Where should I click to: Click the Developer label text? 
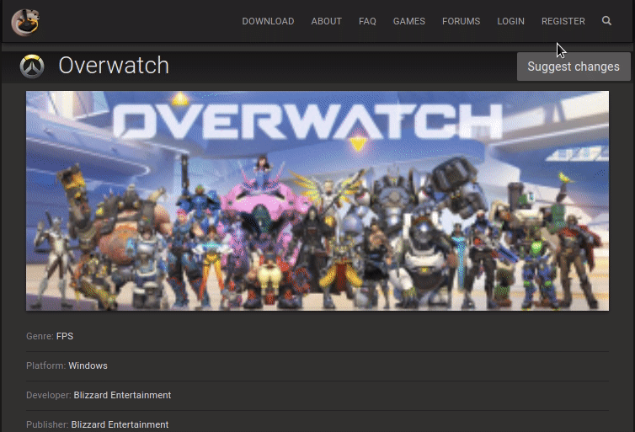(x=49, y=395)
